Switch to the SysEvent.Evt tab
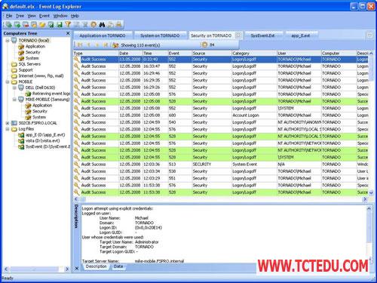377x283 pixels. [x=262, y=35]
